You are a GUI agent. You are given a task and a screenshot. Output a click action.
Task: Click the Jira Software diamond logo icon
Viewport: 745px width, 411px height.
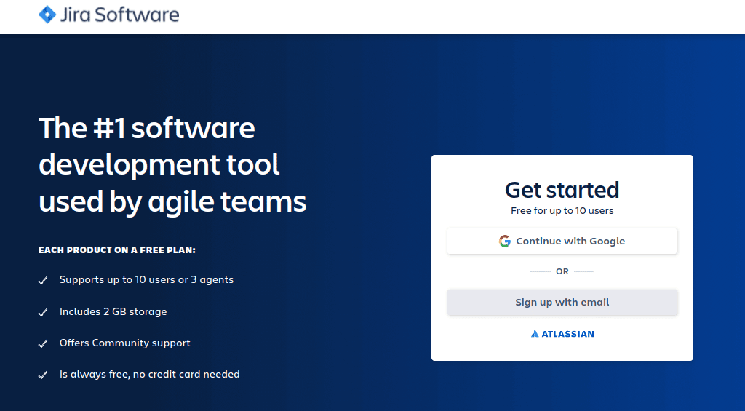tap(47, 15)
